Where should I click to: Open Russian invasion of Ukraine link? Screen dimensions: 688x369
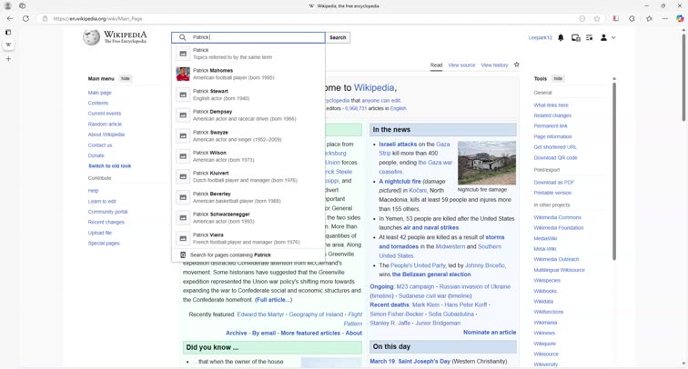[475, 286]
